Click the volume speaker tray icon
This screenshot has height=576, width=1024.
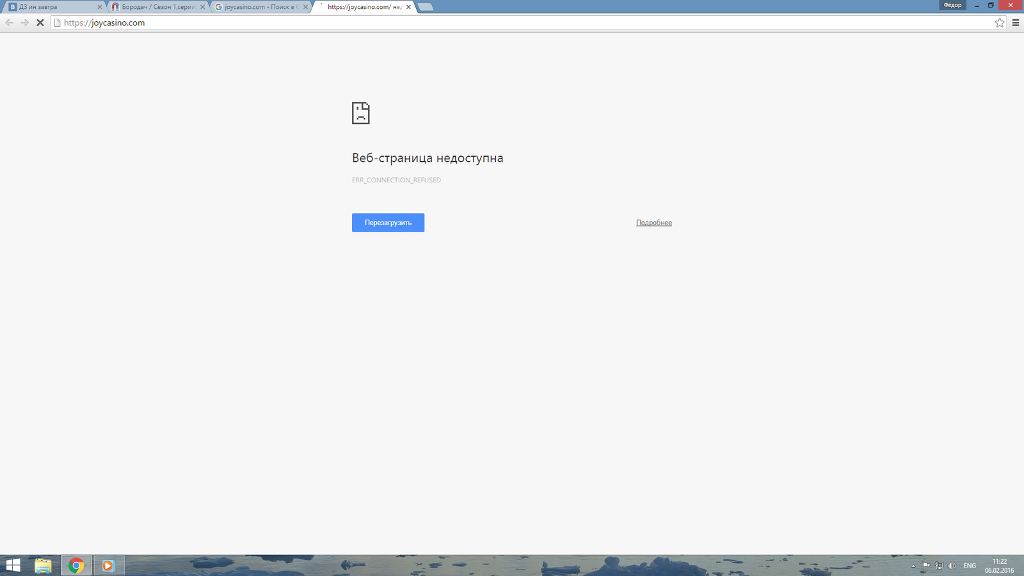tap(952, 566)
